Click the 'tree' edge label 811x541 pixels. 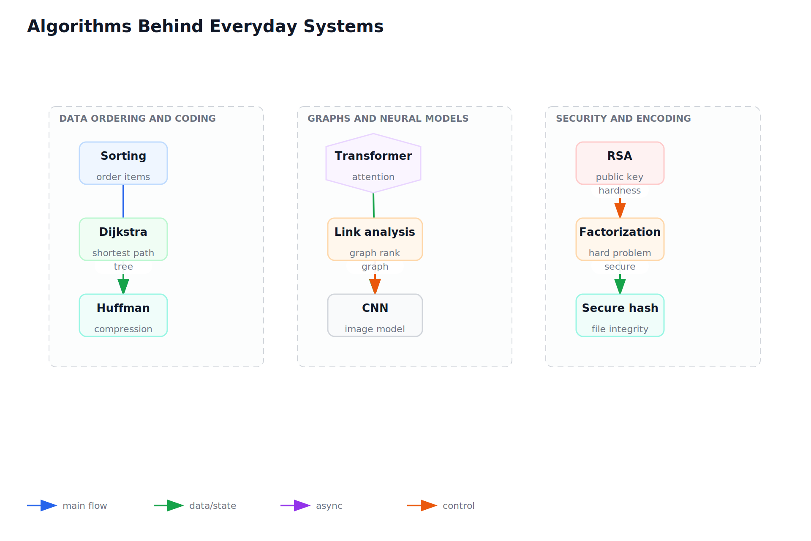point(123,267)
